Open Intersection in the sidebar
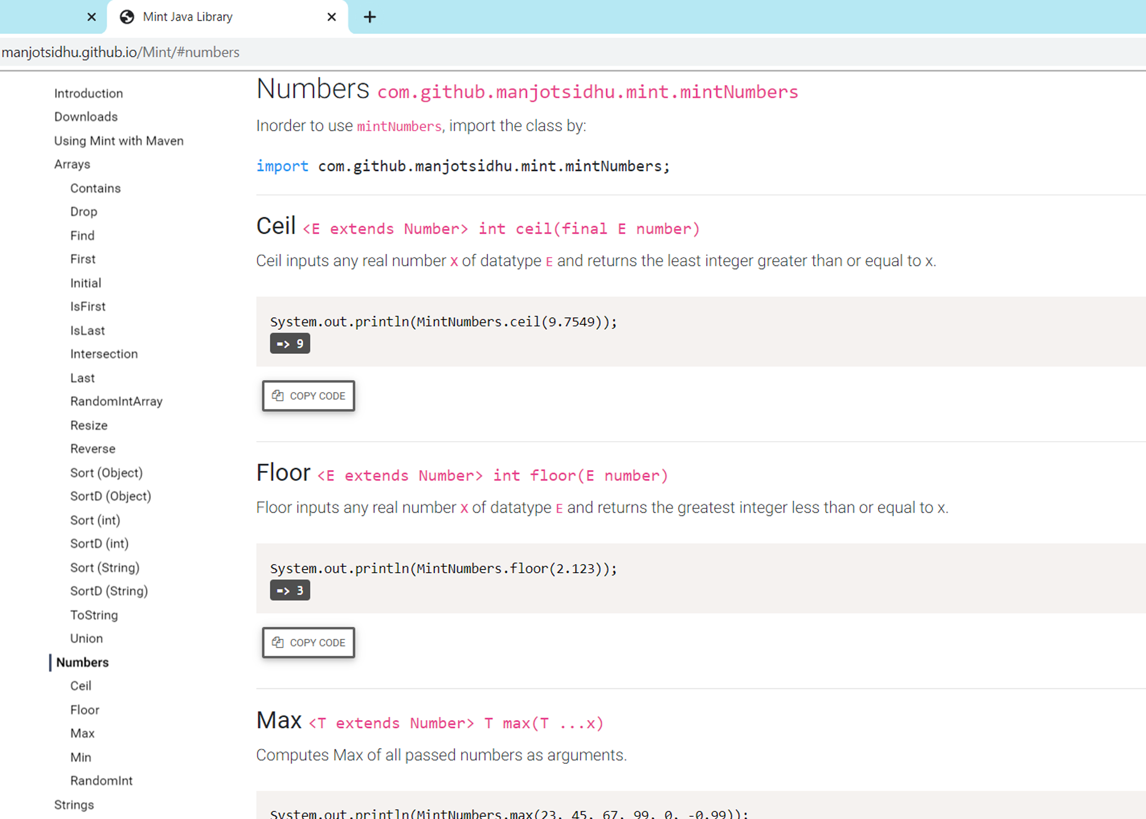 pyautogui.click(x=104, y=354)
